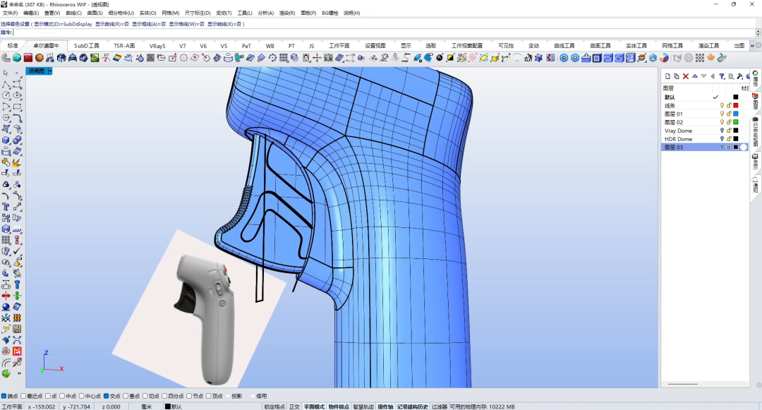Viewport: 762px width, 410px height.
Task: Click the layer tools hammer icon
Action: click(739, 76)
